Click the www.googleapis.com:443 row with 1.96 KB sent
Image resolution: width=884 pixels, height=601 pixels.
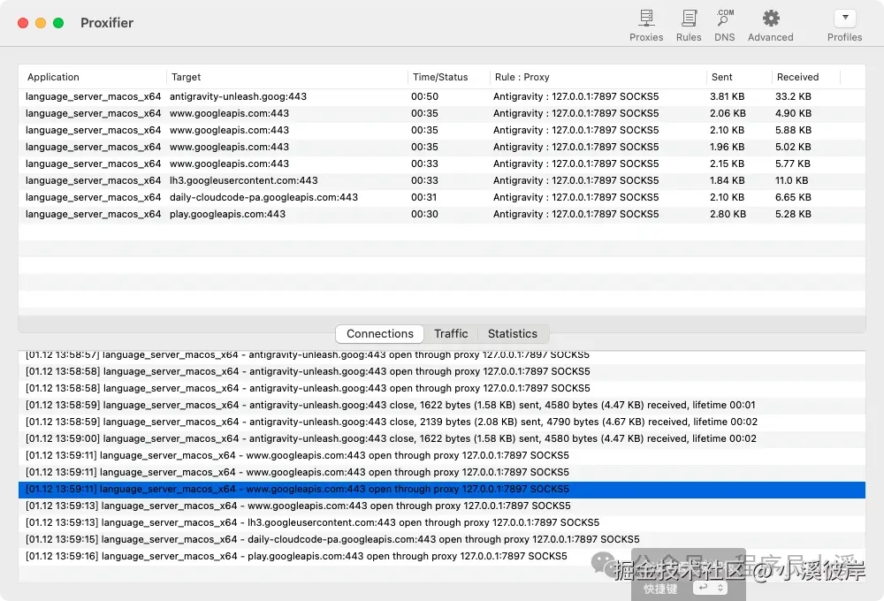point(442,147)
